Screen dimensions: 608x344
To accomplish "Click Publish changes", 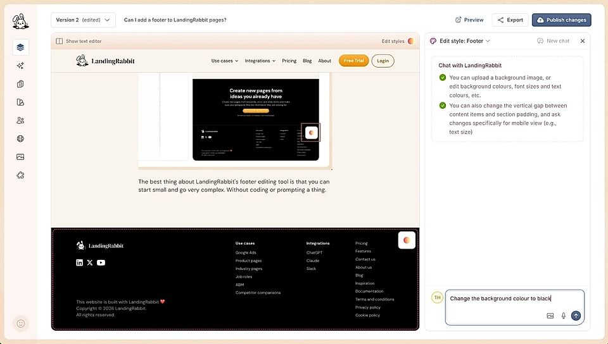I will [562, 20].
